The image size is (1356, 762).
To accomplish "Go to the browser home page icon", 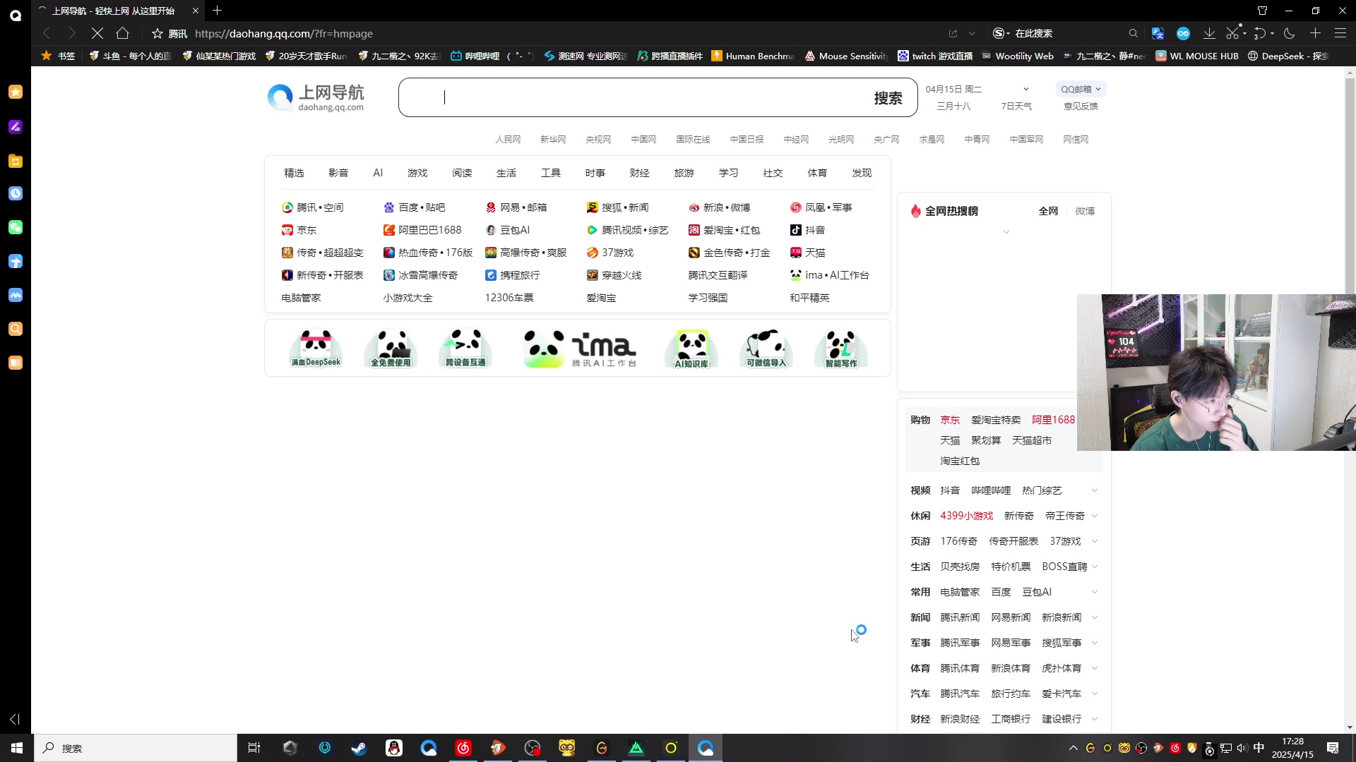I will tap(122, 33).
